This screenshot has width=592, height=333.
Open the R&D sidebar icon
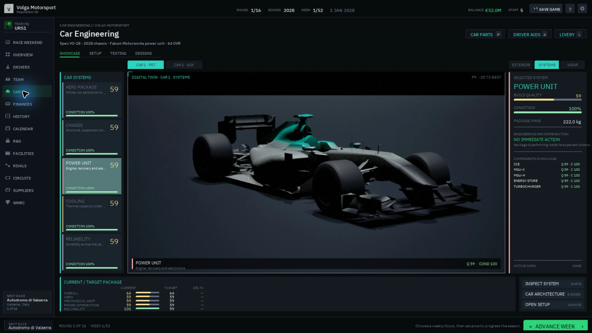(8, 141)
